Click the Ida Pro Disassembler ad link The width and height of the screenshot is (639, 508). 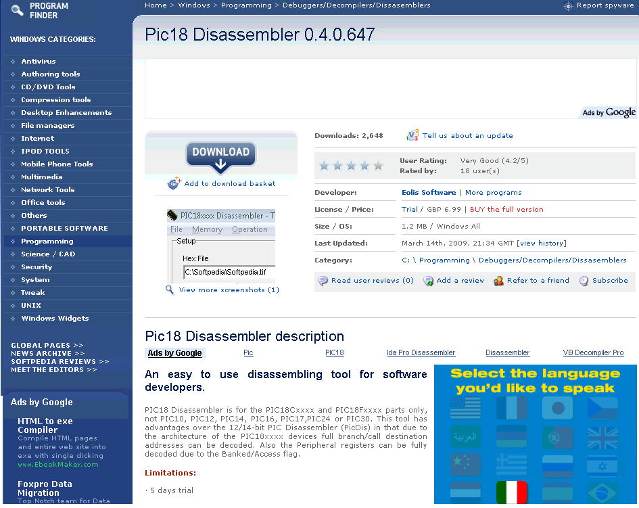point(421,352)
